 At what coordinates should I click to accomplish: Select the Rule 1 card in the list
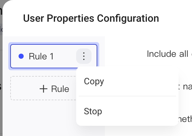click(x=54, y=56)
